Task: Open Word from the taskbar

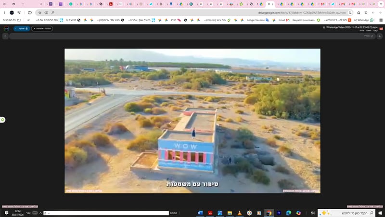Action: click(200, 213)
